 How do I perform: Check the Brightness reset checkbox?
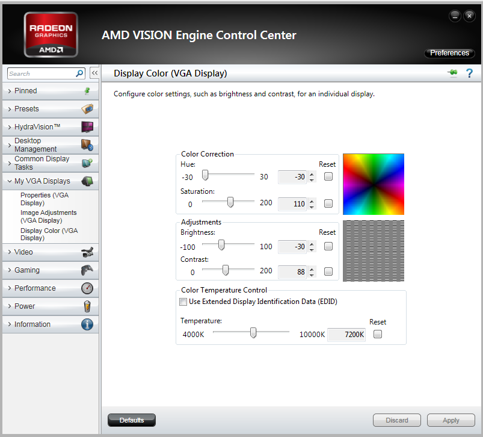pyautogui.click(x=328, y=246)
